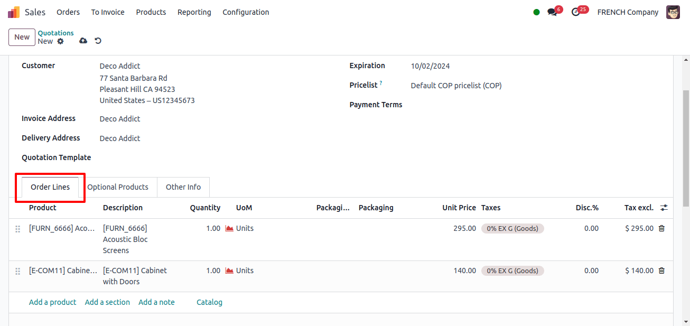Open the gear actions menu beside New
Screen dimensions: 690x326
[60, 41]
